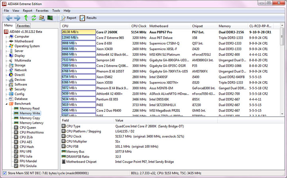Click the green monitor toolbar icon
This screenshot has width=287, height=178.
[x=50, y=18]
